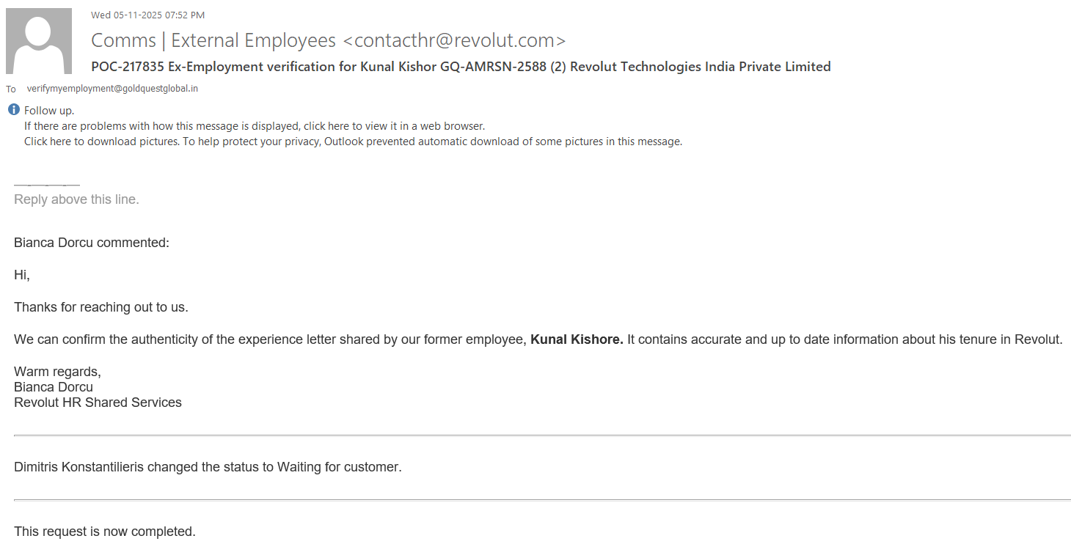Click the POC-217835 email subject line
This screenshot has height=555, width=1071.
click(461, 67)
